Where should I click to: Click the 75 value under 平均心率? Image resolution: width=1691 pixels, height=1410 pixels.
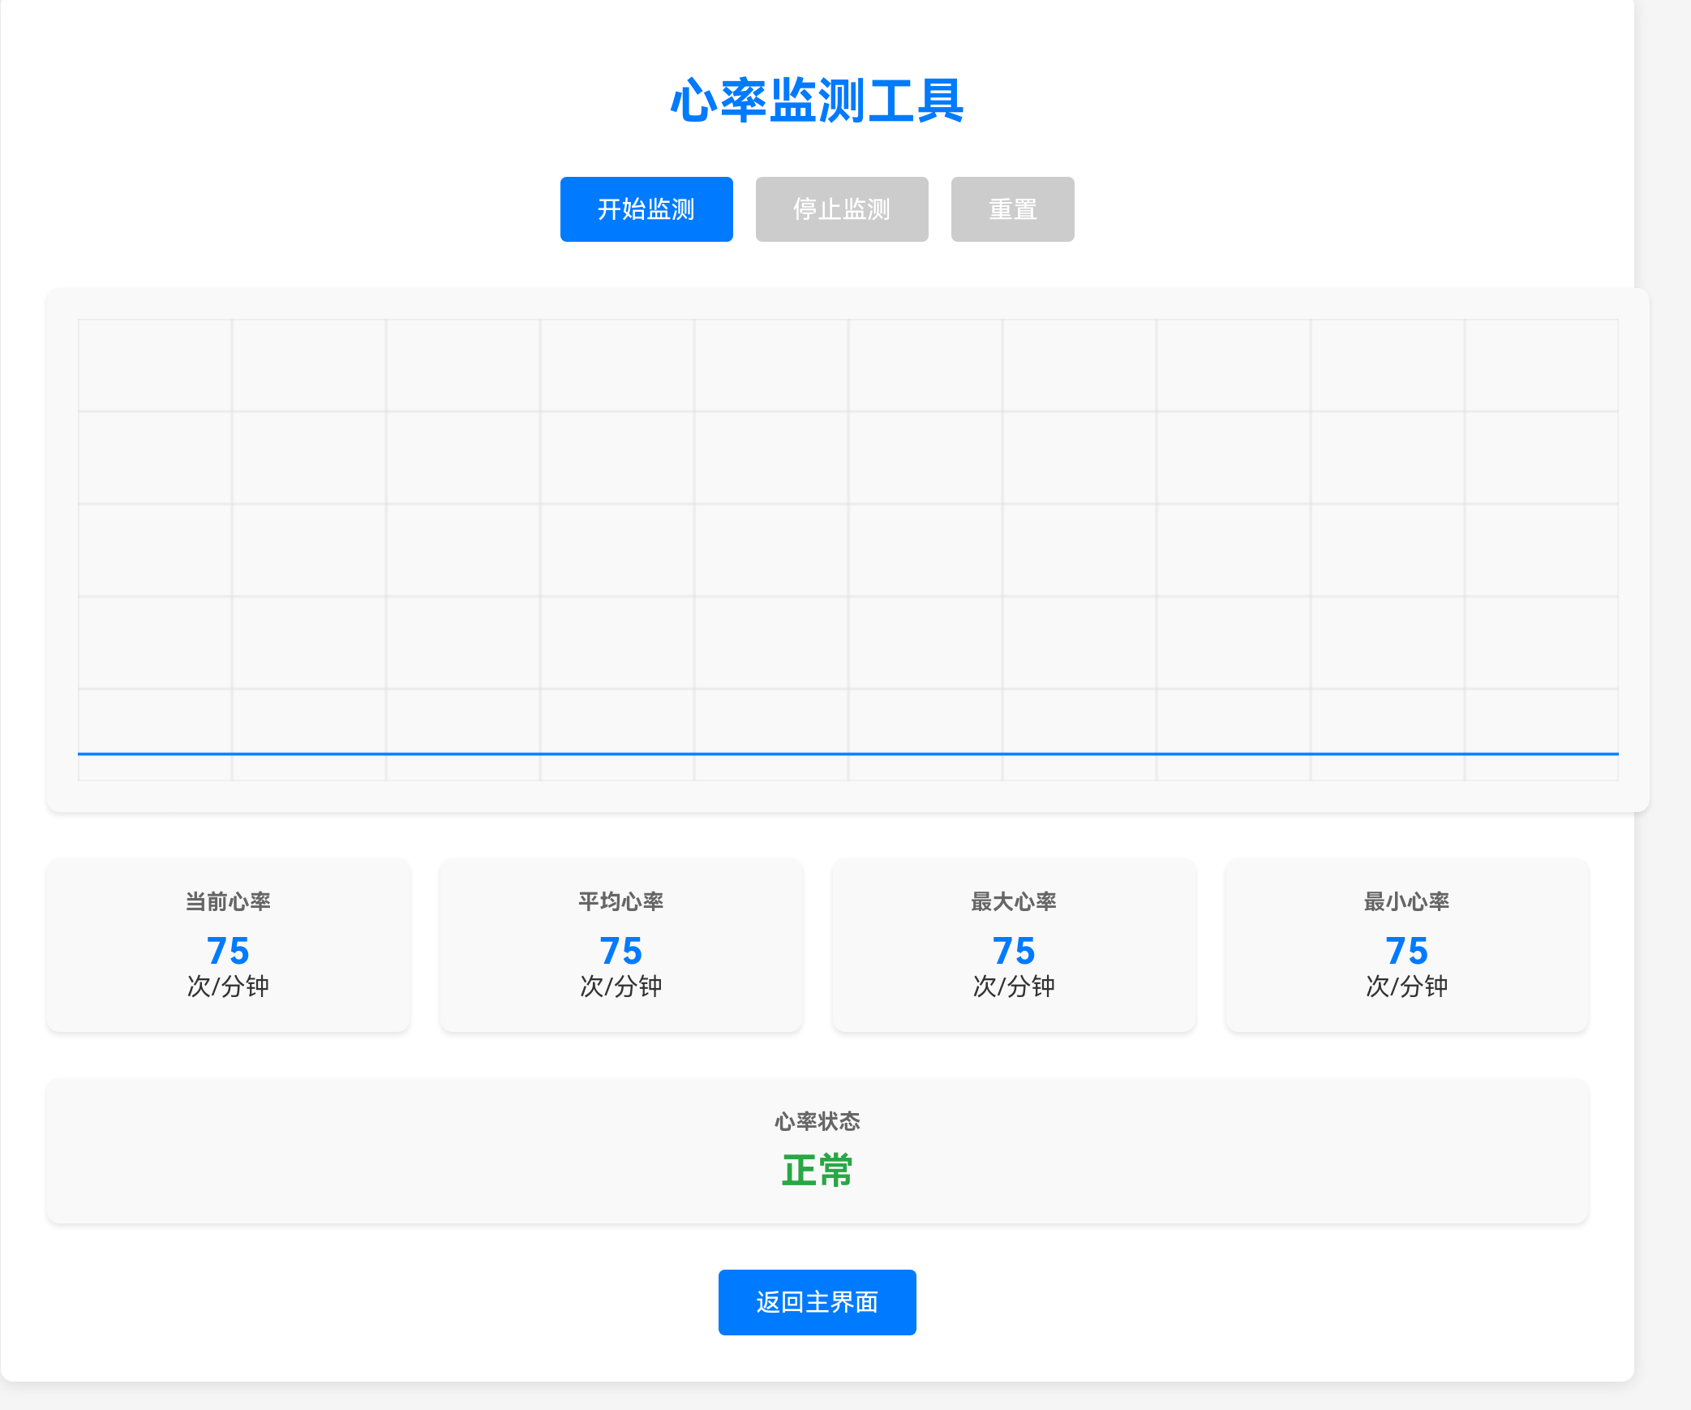click(620, 951)
